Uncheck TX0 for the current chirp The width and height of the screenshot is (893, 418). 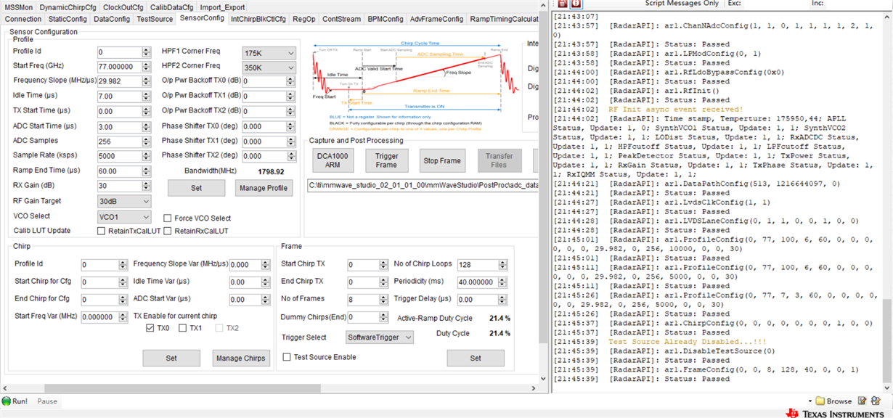tap(150, 328)
